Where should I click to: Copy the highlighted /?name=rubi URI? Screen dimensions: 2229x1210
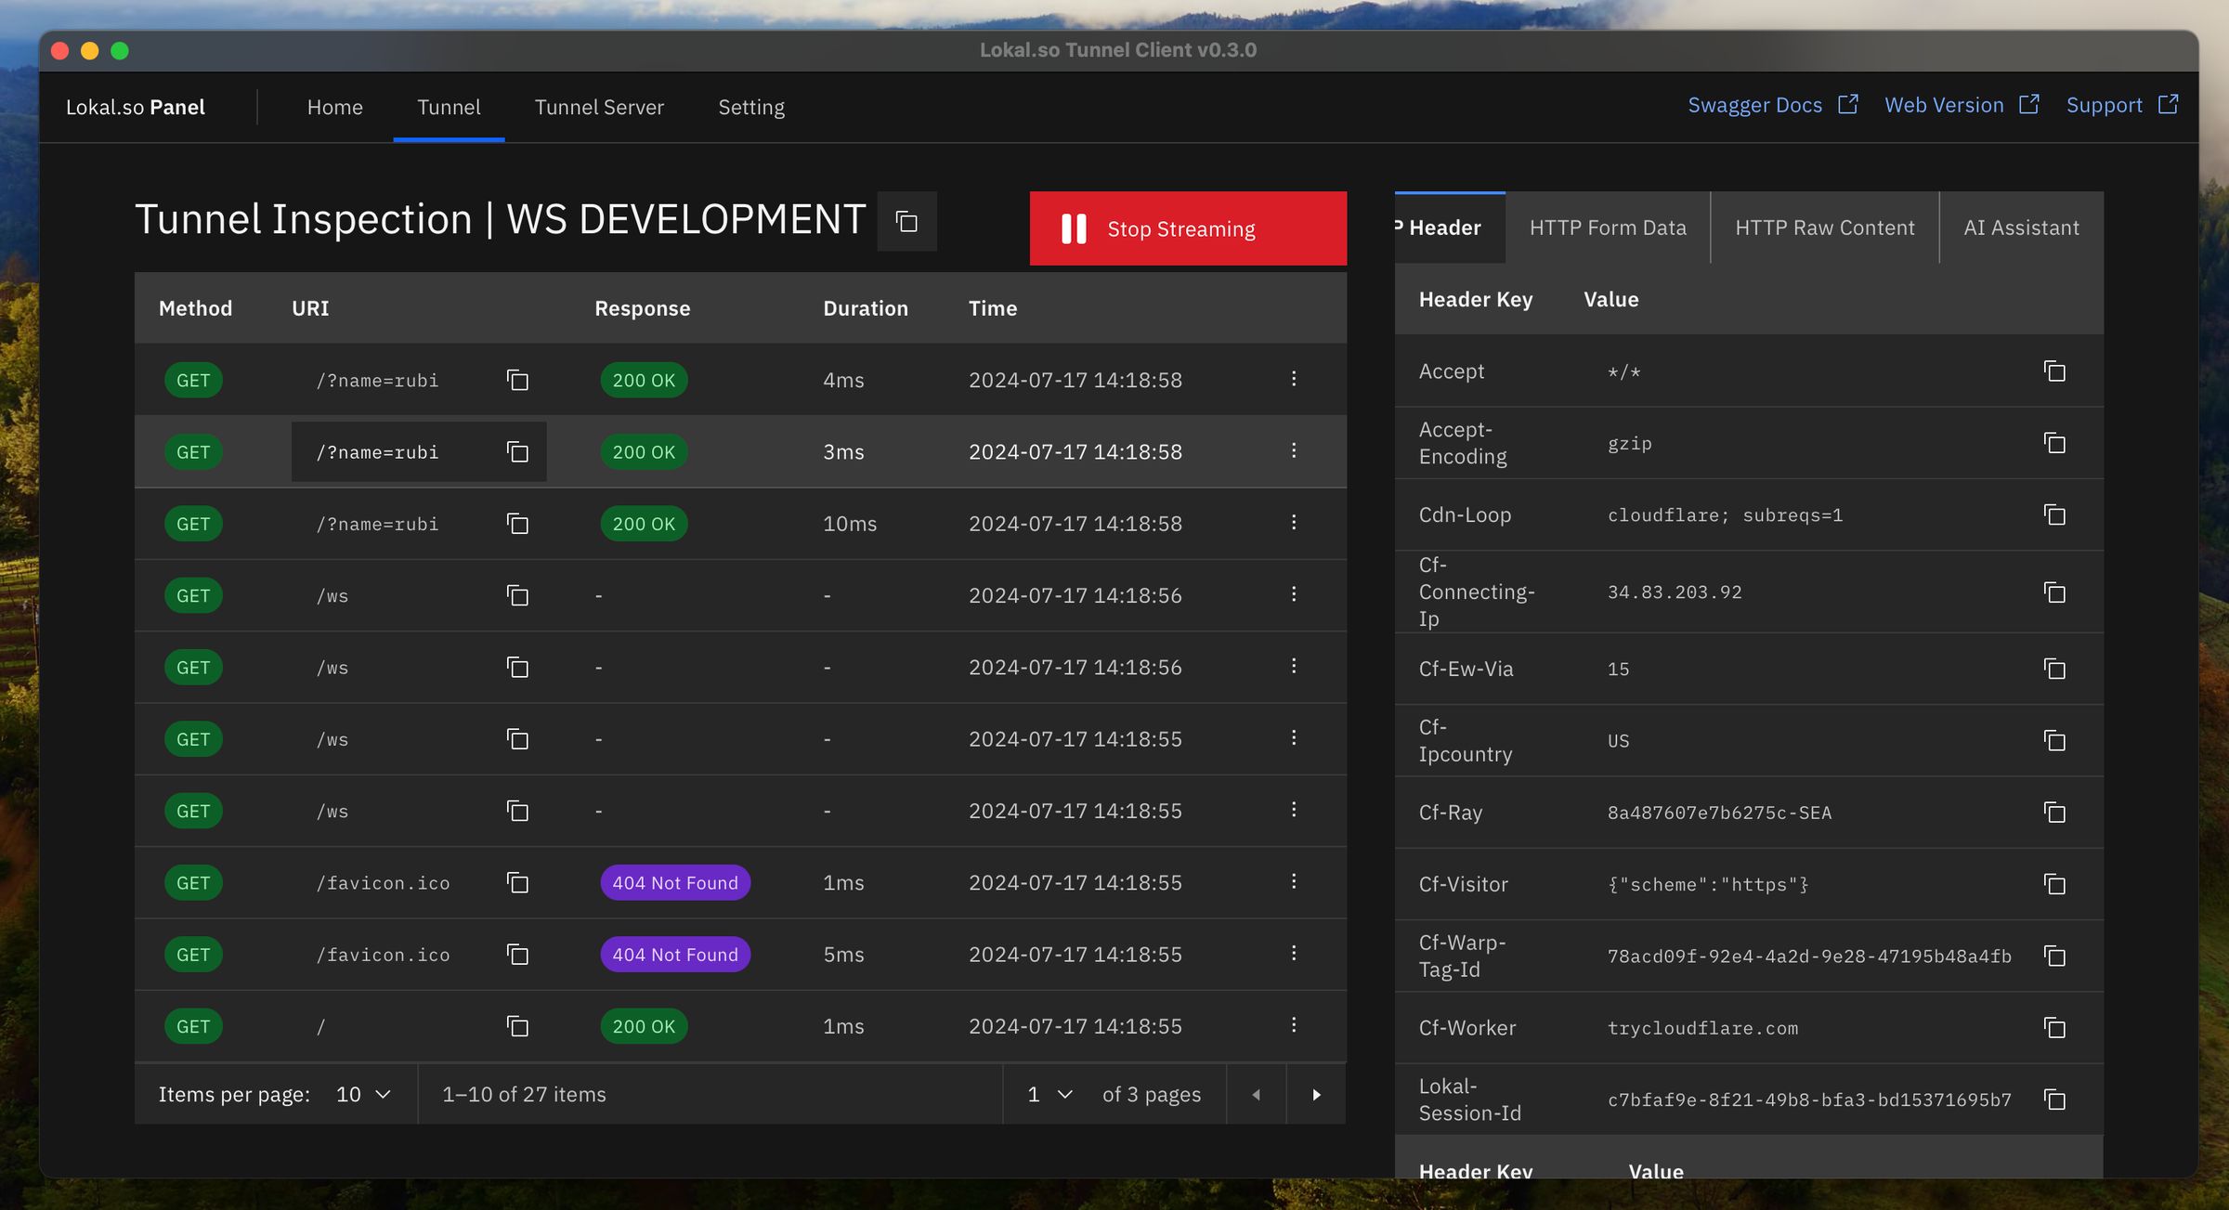tap(517, 451)
